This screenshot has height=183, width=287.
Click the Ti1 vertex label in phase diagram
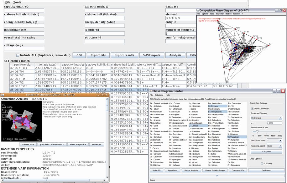[270, 44]
